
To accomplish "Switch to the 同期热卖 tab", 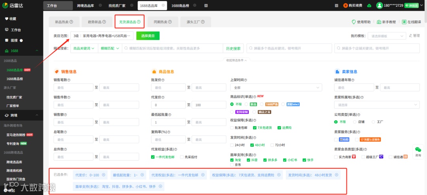I will [163, 22].
